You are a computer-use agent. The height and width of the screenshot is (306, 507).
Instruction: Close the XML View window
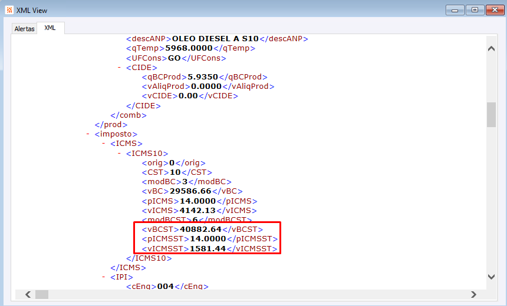pos(495,10)
